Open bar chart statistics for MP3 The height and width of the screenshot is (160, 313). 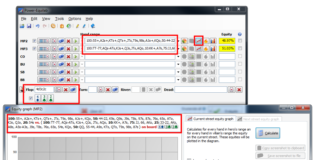tap(213, 49)
